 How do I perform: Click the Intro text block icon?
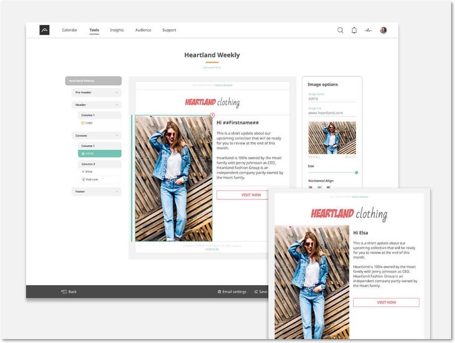tap(83, 171)
